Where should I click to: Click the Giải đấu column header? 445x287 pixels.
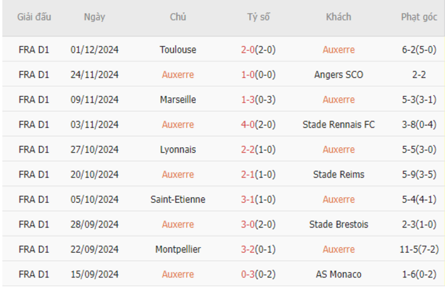[34, 17]
